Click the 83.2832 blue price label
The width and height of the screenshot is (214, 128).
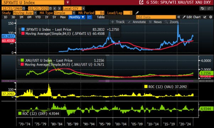coord(8,36)
